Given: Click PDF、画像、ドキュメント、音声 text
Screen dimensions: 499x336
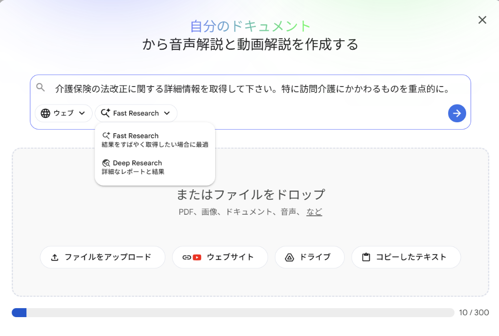Looking at the screenshot, I should 238,212.
